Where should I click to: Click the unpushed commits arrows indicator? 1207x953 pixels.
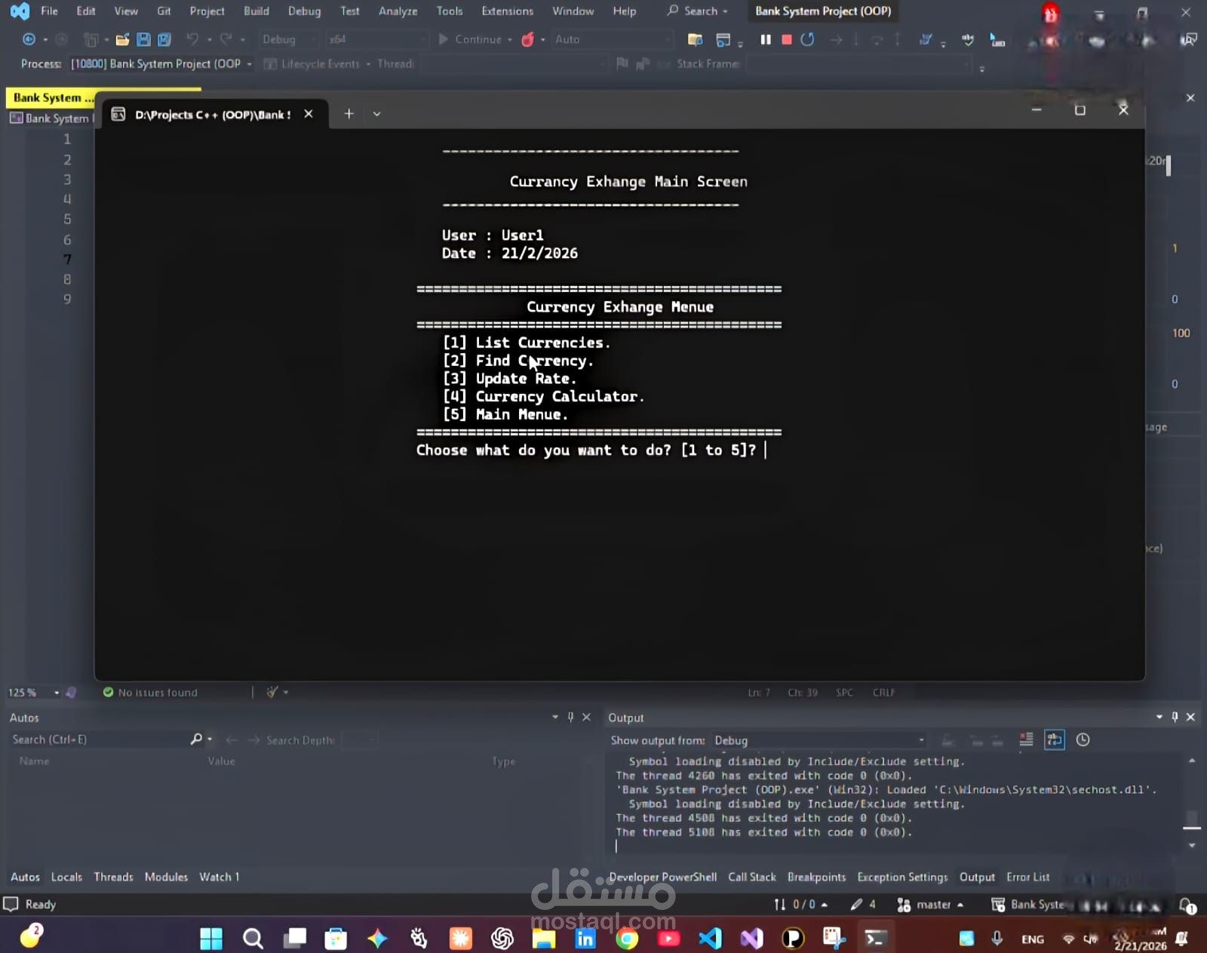(x=800, y=904)
